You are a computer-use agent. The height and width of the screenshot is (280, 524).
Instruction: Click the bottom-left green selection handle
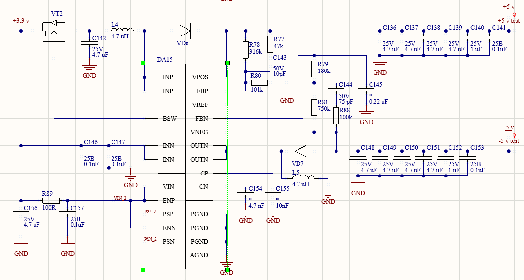coord(143,270)
